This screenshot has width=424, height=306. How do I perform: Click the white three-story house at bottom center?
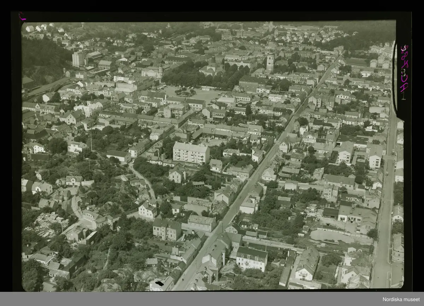point(252,259)
